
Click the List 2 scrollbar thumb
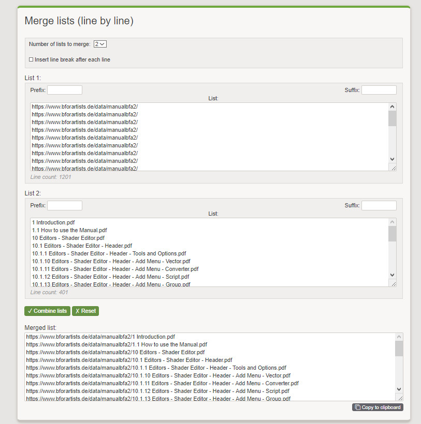click(x=392, y=234)
